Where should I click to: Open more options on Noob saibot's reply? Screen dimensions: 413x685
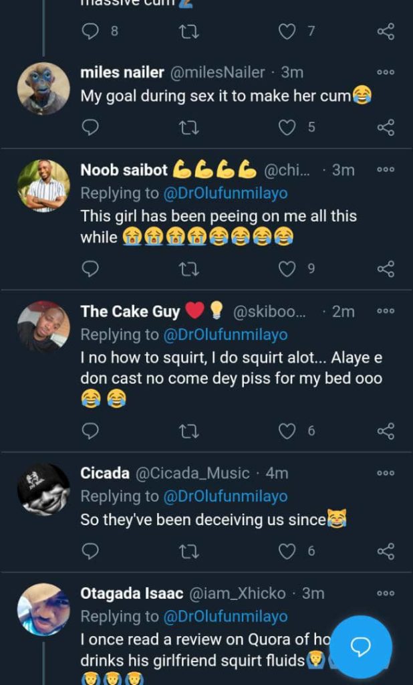(386, 170)
